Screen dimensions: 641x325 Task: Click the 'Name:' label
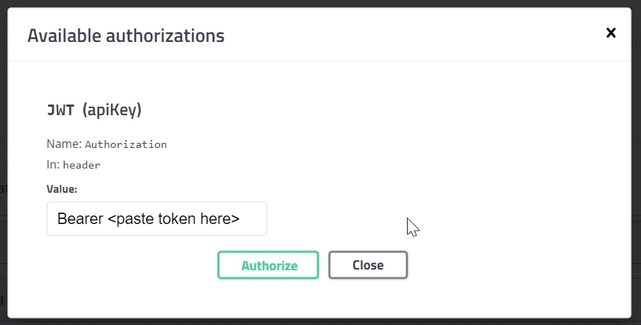(64, 144)
